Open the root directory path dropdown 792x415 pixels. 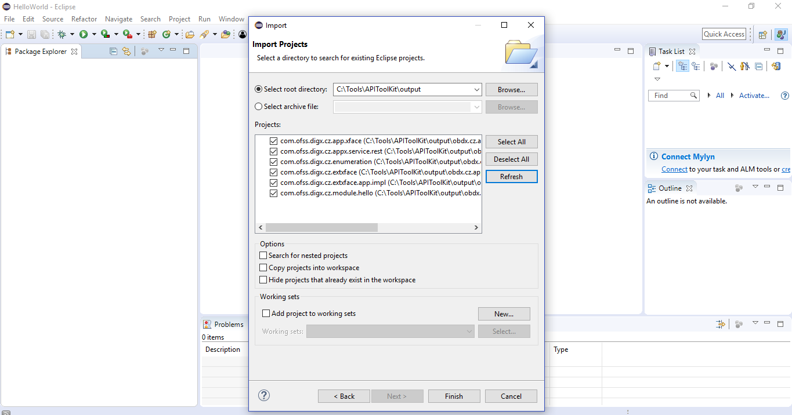tap(476, 89)
